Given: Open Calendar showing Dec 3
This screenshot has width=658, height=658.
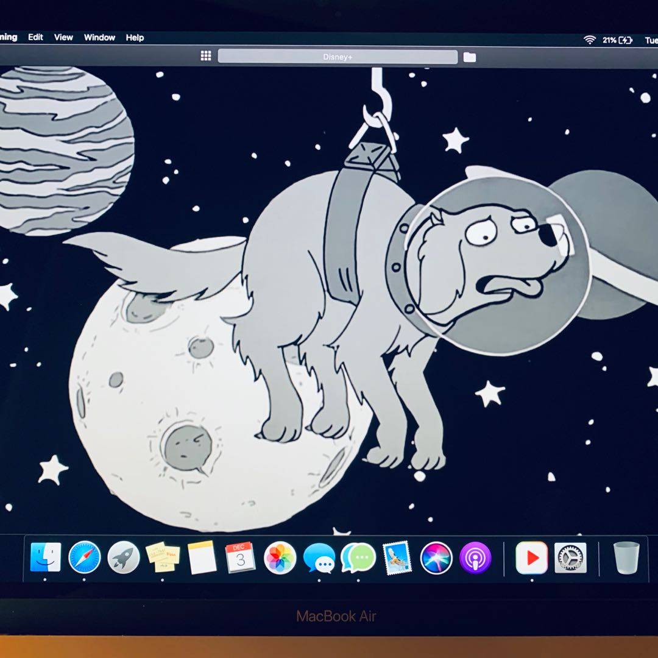Looking at the screenshot, I should (241, 557).
